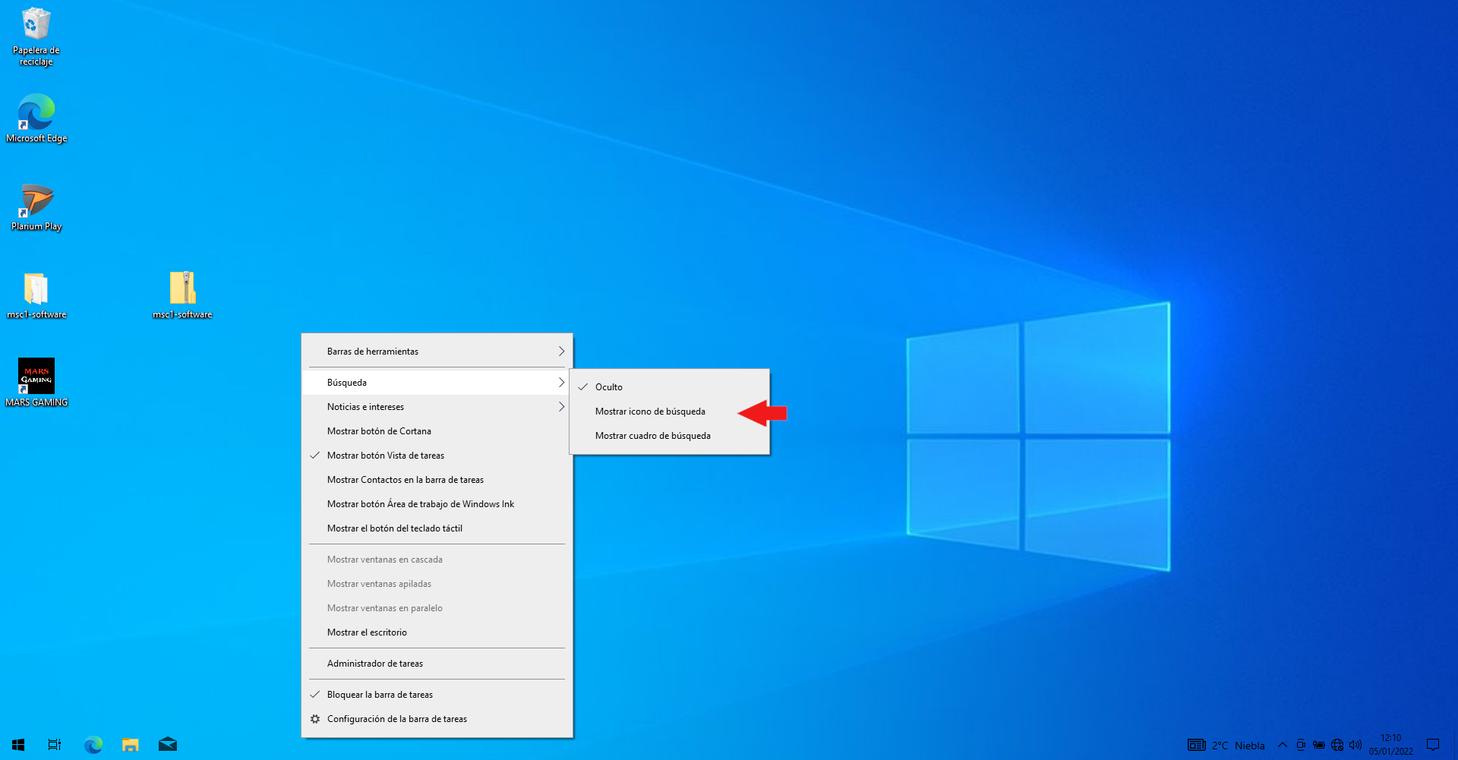Viewport: 1458px width, 760px height.
Task: Launch Edge from the taskbar
Action: pyautogui.click(x=93, y=745)
